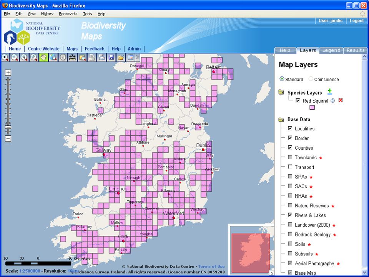Collapse the Base Data folder
Image resolution: width=369 pixels, height=277 pixels.
(x=281, y=120)
